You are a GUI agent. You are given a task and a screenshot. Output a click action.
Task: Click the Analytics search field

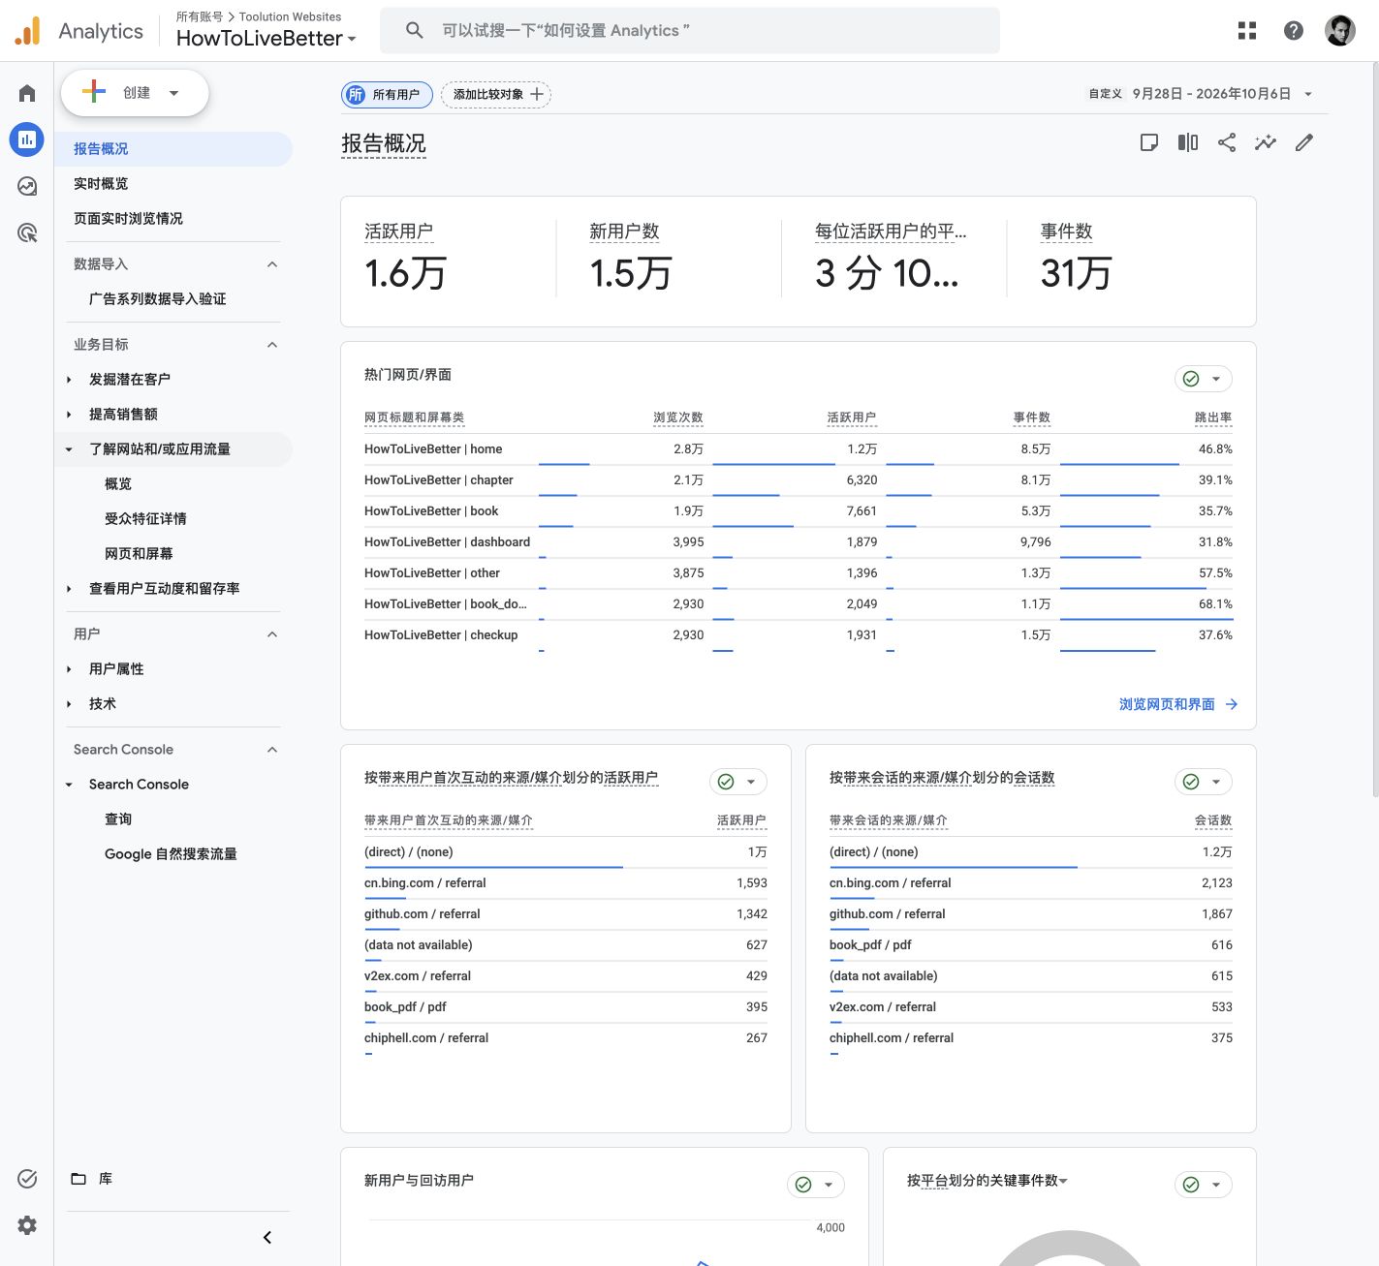pyautogui.click(x=690, y=31)
